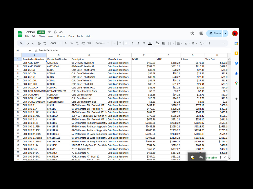Dismiss the convert to table suggestion
This screenshot has height=189, width=253.
click(225, 157)
